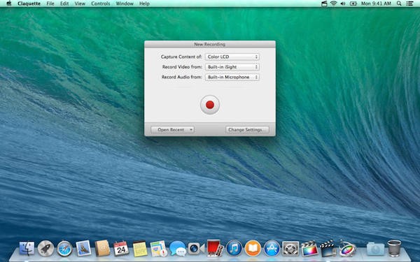The height and width of the screenshot is (262, 420).
Task: Click the New Recording window title bar
Action: click(210, 44)
